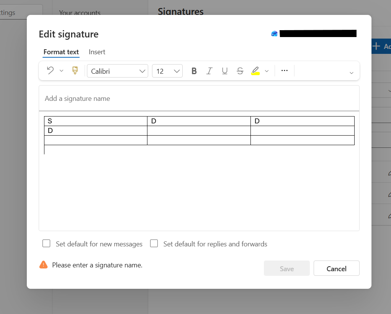The image size is (391, 314).
Task: Click the Add a signature name field
Action: click(x=199, y=99)
